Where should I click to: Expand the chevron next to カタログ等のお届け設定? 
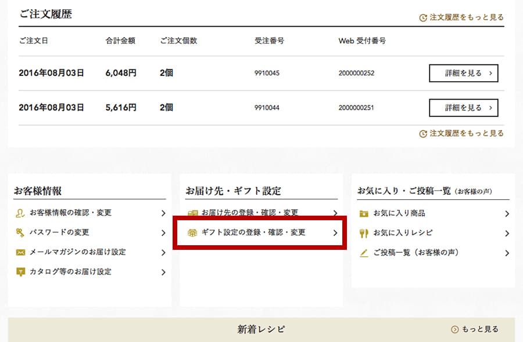click(163, 272)
